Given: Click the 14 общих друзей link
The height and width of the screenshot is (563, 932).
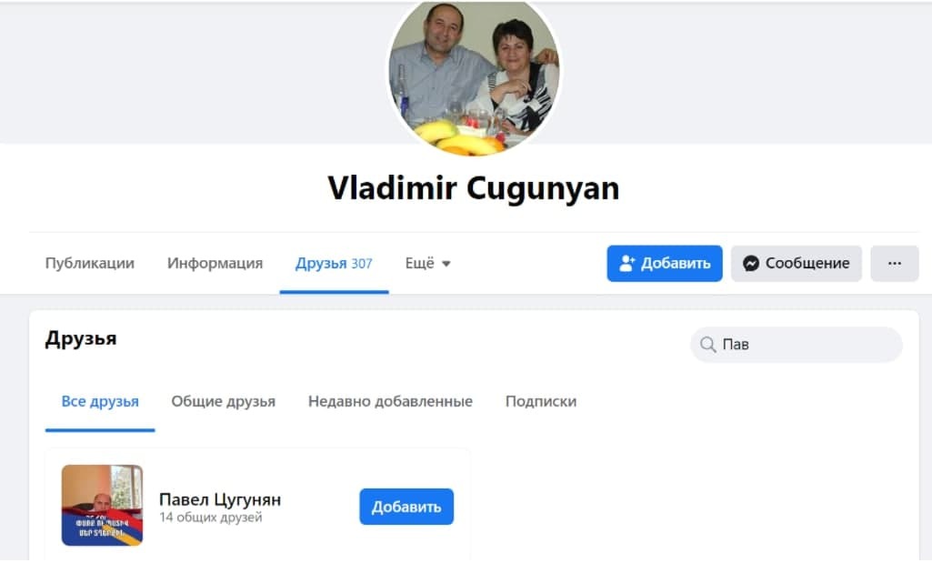Looking at the screenshot, I should (x=210, y=518).
